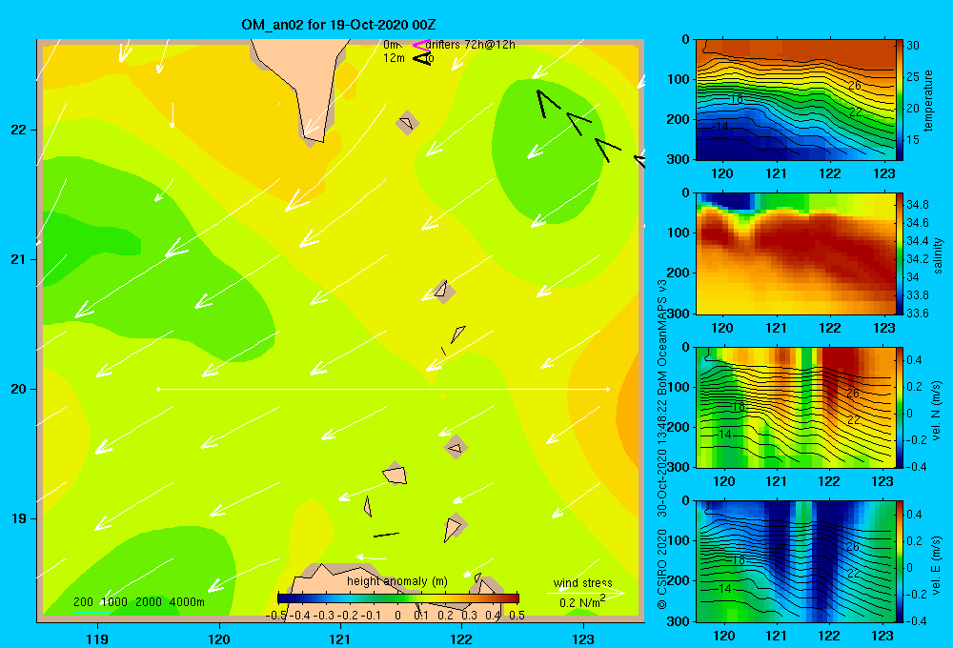Open the northward velocity section plot

pos(796,407)
